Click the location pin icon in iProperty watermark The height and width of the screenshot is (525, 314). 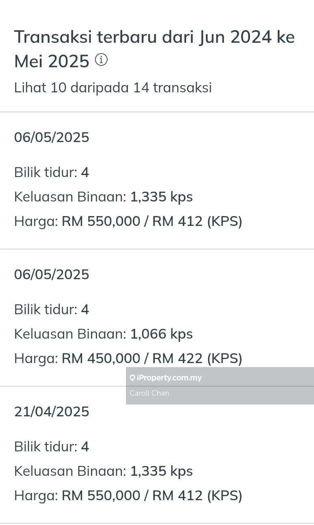(132, 378)
